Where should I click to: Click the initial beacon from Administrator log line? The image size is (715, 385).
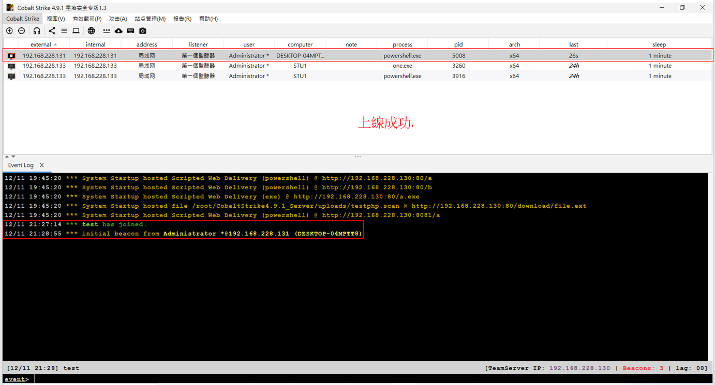coord(183,234)
